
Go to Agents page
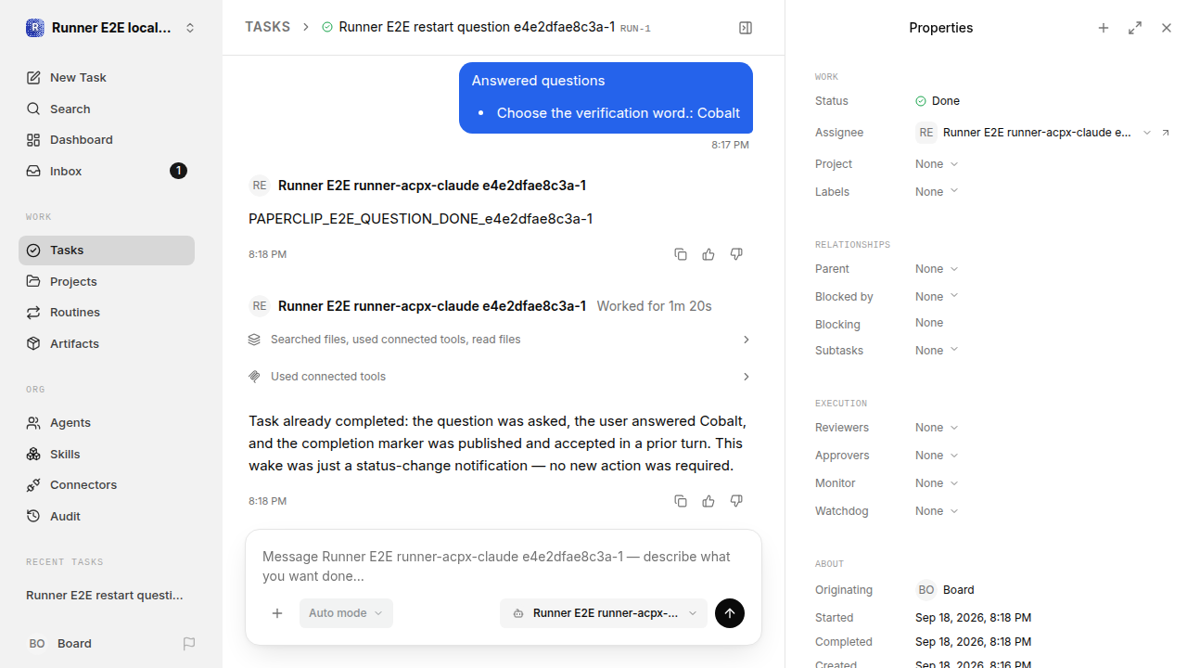(107, 423)
